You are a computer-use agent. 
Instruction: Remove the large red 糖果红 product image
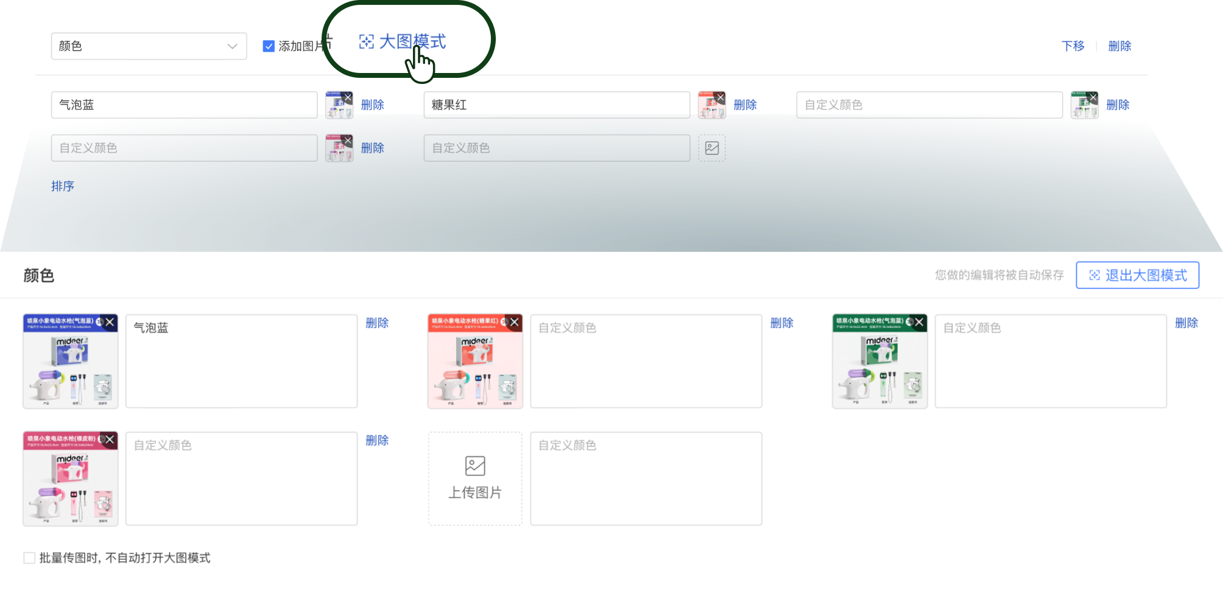[514, 322]
